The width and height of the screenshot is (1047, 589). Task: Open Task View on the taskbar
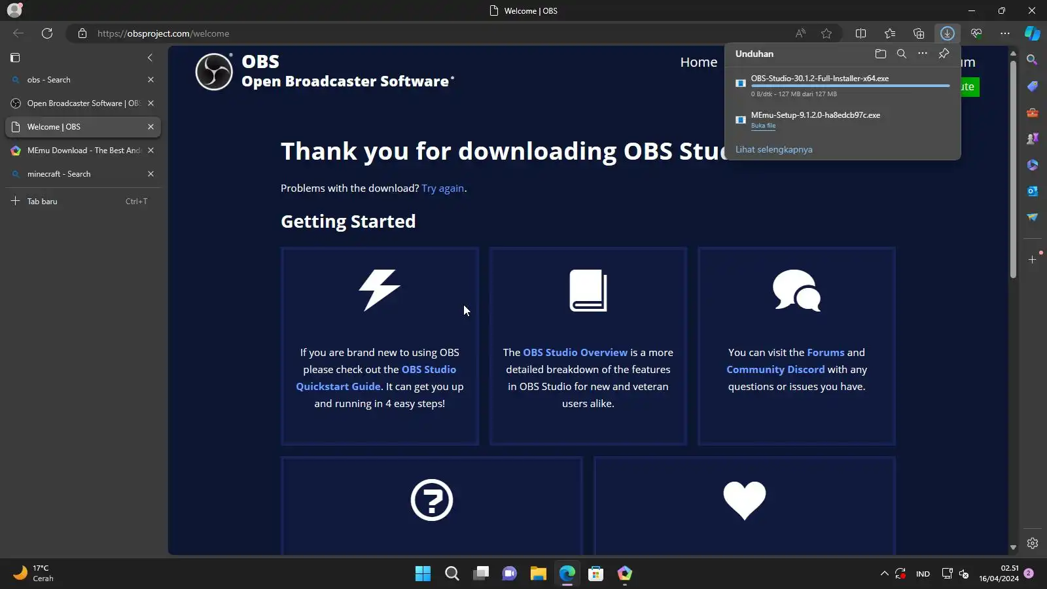(481, 574)
